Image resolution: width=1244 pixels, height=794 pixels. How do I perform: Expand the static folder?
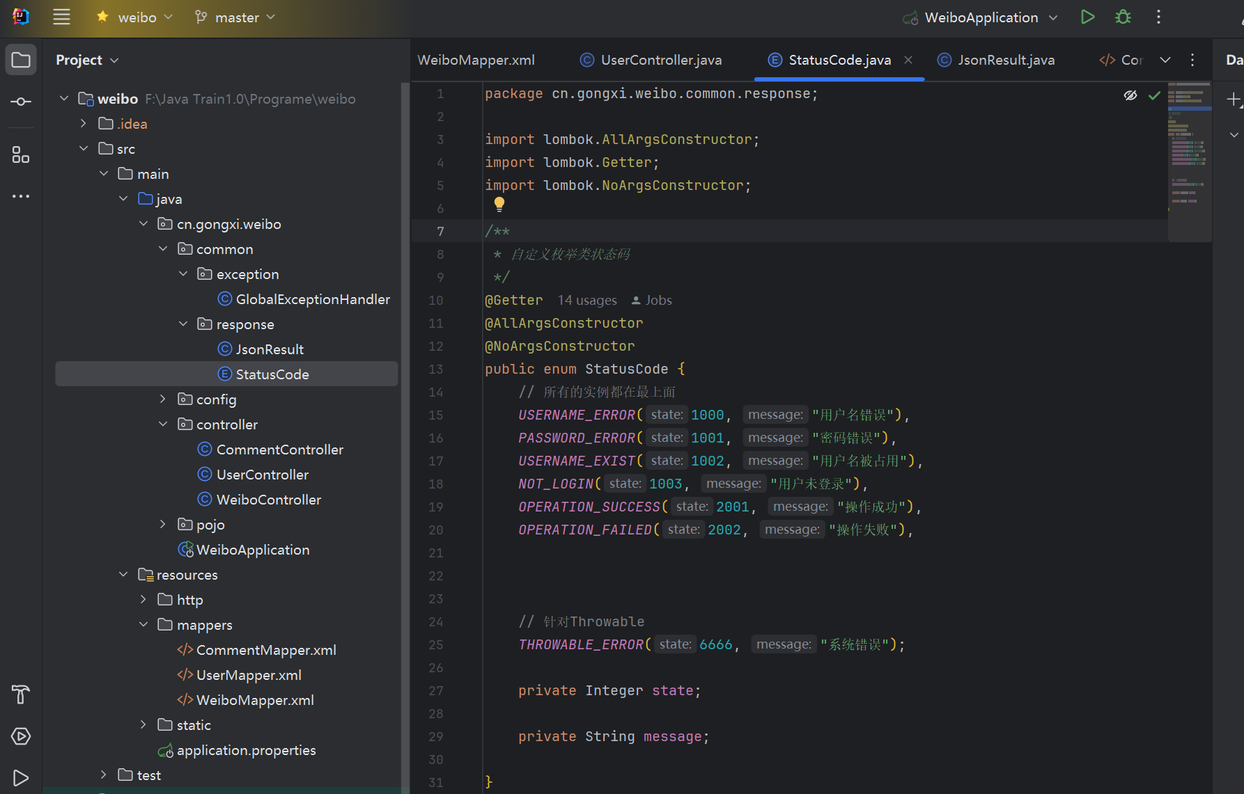click(x=143, y=724)
